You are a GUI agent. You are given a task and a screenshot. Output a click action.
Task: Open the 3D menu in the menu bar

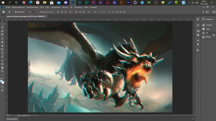coord(71,7)
